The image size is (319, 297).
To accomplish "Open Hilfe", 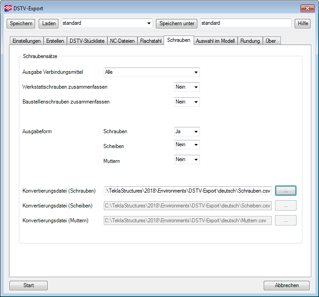I will pyautogui.click(x=303, y=23).
